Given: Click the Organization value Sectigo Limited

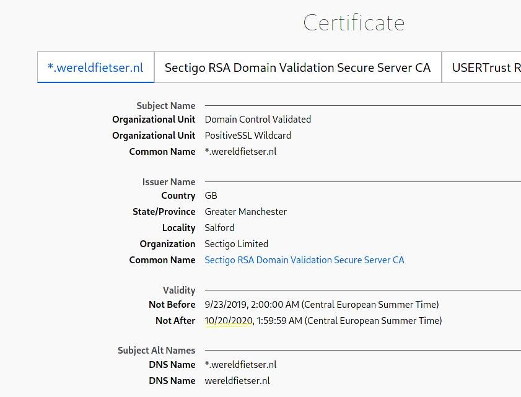Looking at the screenshot, I should click(x=236, y=244).
